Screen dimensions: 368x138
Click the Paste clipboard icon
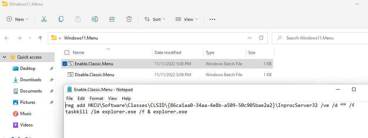(x=78, y=19)
